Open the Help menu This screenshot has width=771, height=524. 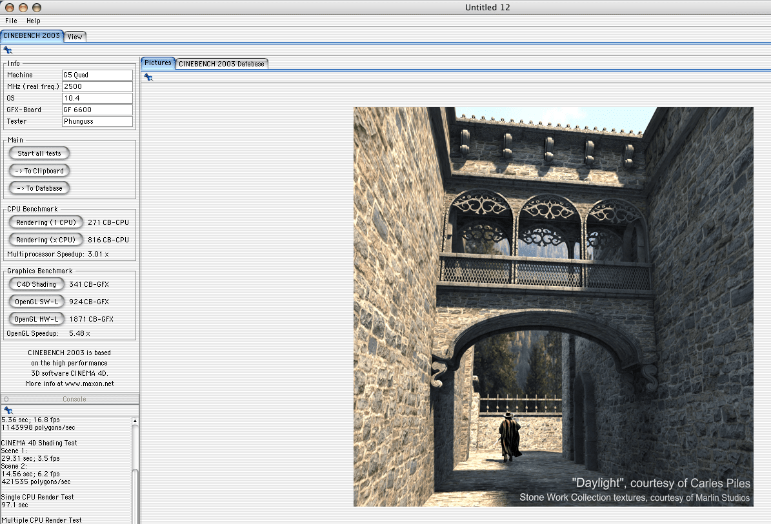pos(33,21)
